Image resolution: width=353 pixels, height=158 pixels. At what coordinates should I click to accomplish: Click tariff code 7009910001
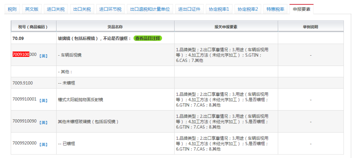pos(25,99)
